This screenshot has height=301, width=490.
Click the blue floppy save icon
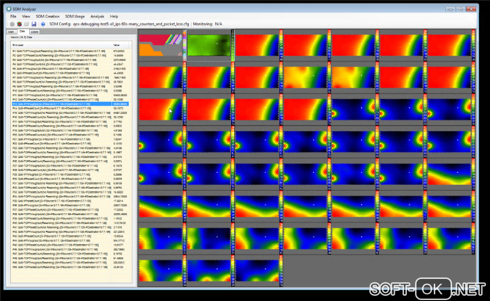point(34,24)
